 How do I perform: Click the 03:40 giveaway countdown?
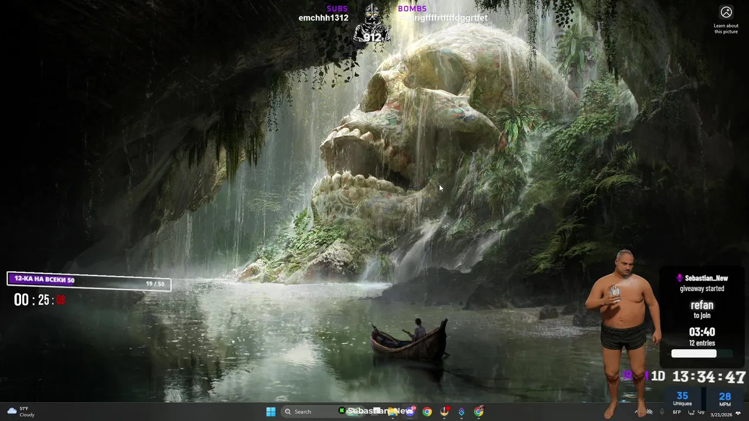click(702, 332)
